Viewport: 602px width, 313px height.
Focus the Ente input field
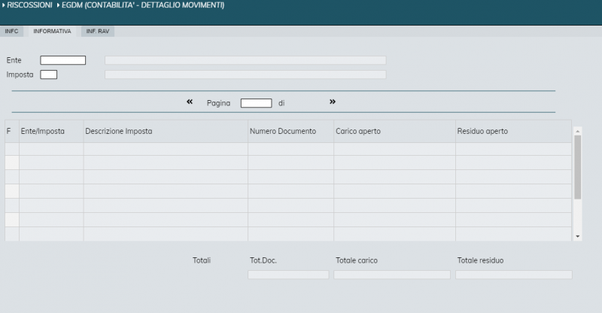63,60
